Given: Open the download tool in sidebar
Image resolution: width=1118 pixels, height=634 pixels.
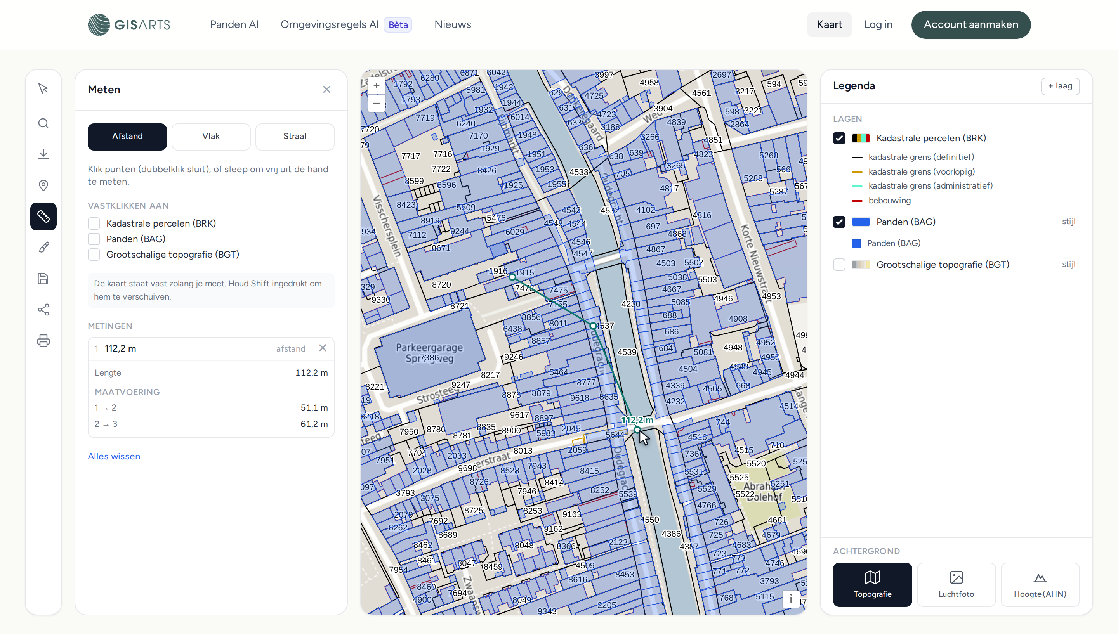Looking at the screenshot, I should (x=43, y=154).
